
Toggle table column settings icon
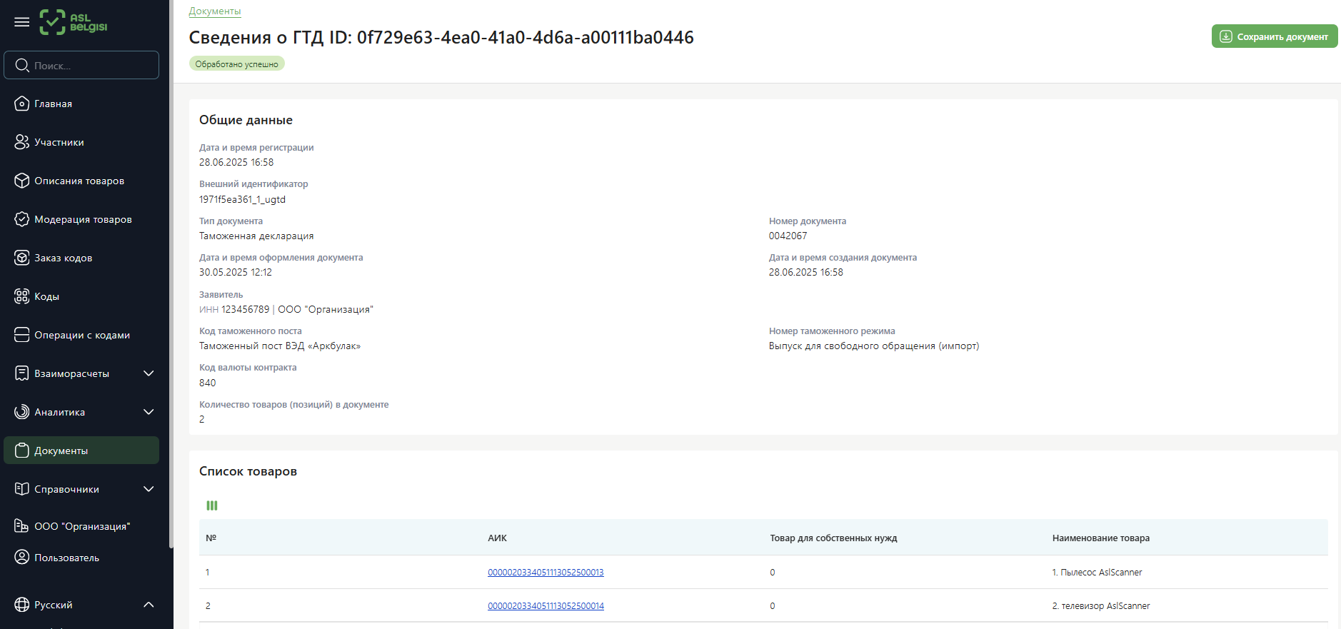pos(212,505)
